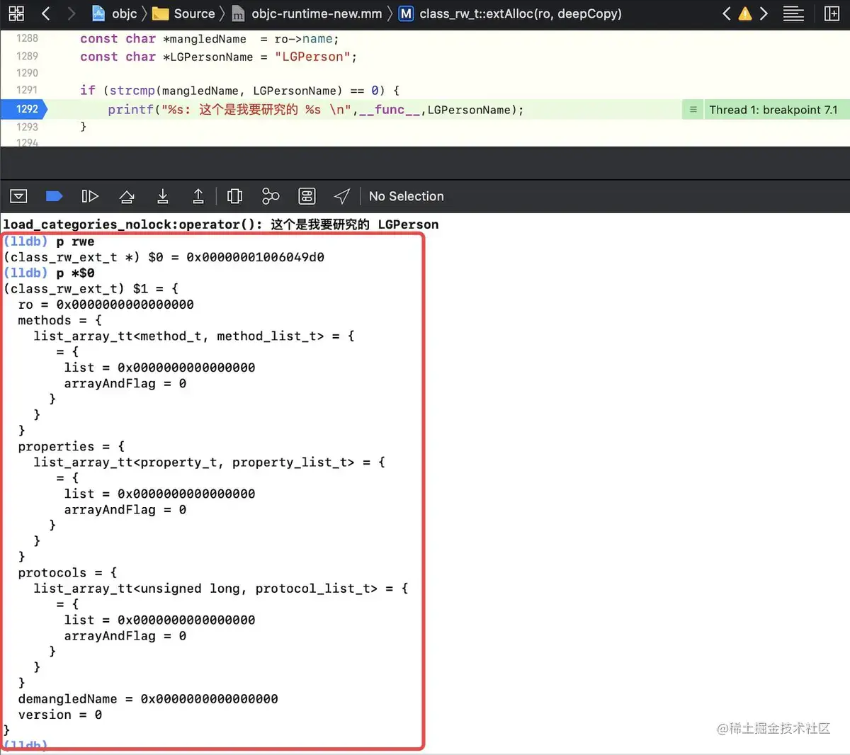Click list_array_tt<unsigned long, protocol_list_t> line
Image resolution: width=850 pixels, height=755 pixels.
(x=221, y=588)
